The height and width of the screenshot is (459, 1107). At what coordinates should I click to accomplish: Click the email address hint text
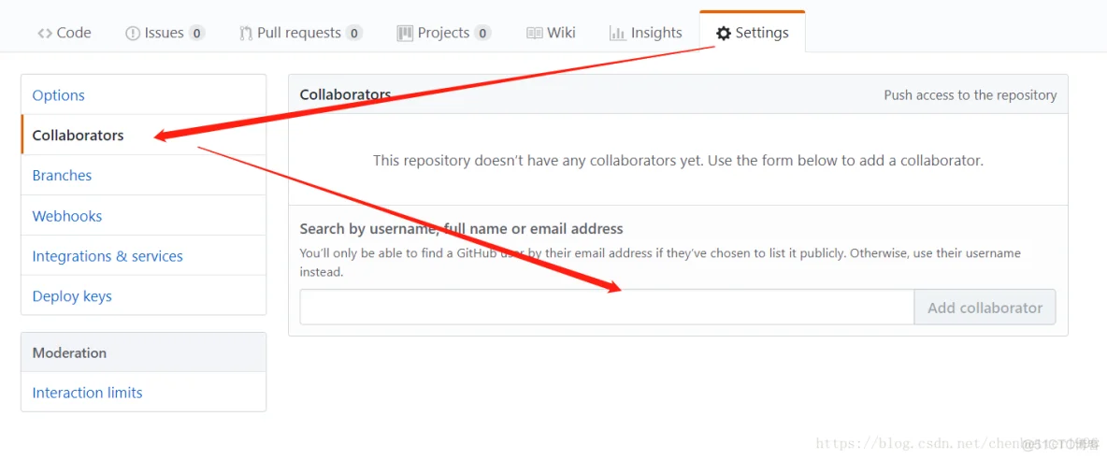tap(660, 262)
